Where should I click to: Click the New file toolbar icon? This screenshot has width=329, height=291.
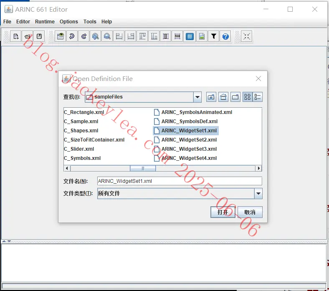tap(16, 36)
